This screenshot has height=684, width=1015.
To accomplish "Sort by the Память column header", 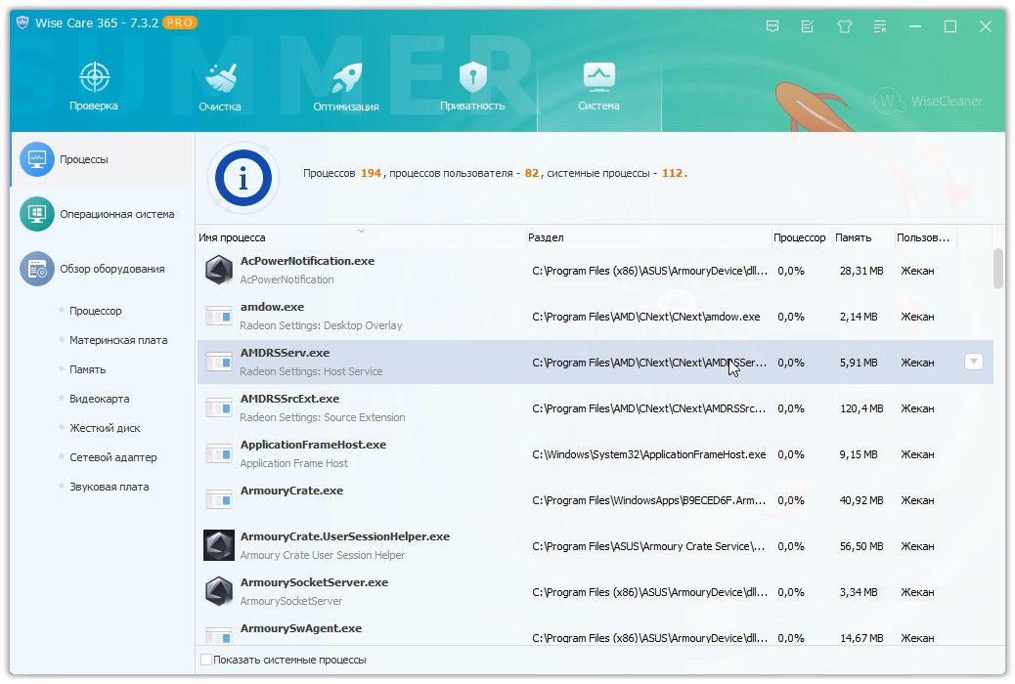I will point(853,237).
